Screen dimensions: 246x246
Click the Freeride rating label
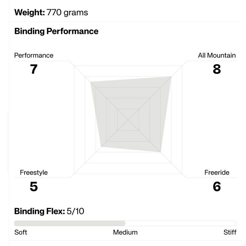[217, 173]
